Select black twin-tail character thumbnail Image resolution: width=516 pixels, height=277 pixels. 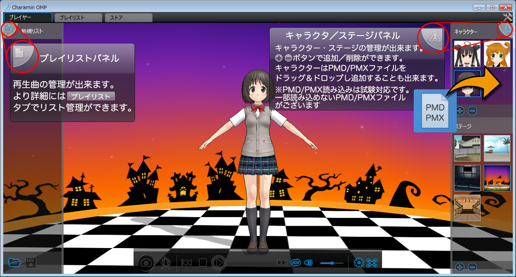(467, 54)
